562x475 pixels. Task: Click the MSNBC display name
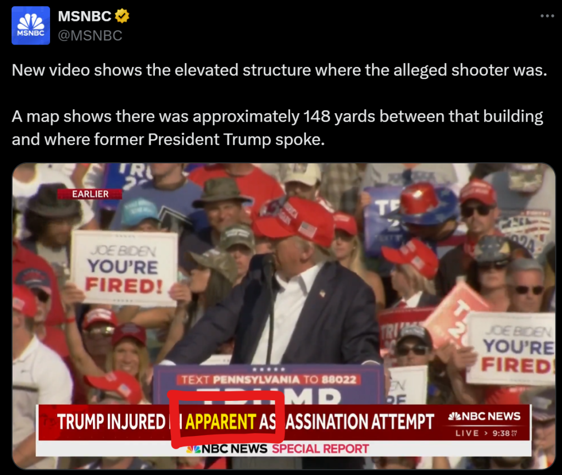tap(85, 16)
